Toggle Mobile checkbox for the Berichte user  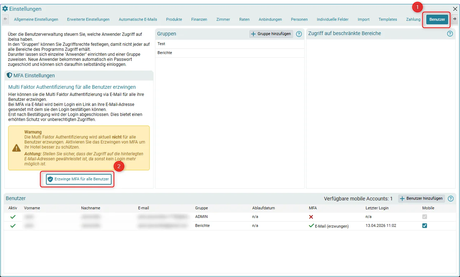(425, 226)
